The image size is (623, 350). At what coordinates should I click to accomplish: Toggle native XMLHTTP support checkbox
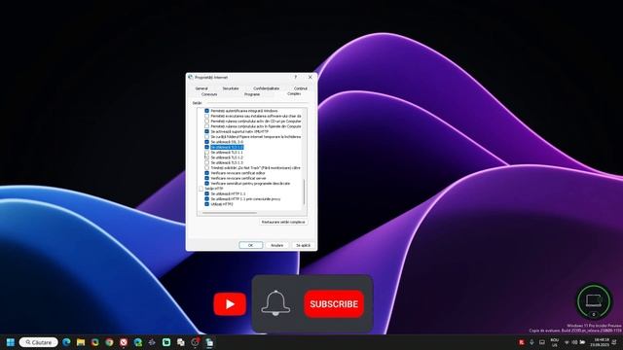coord(206,131)
